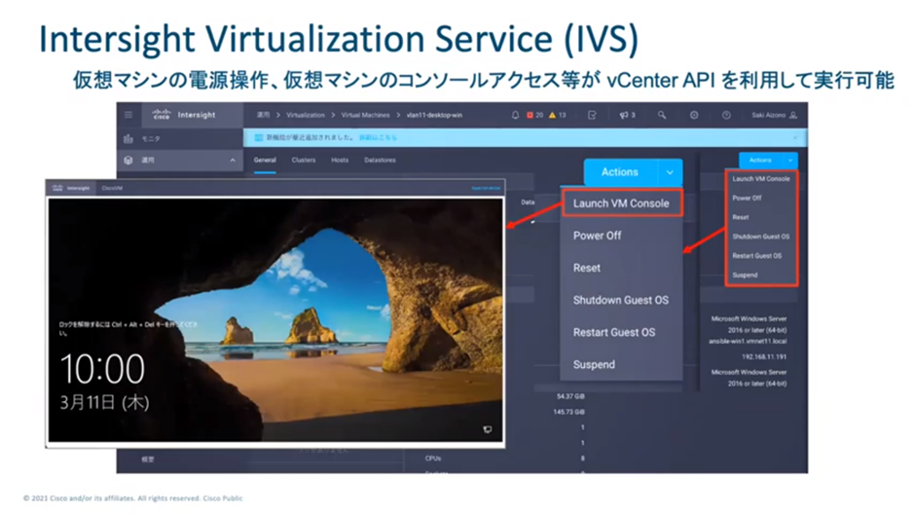Image resolution: width=915 pixels, height=515 pixels.
Task: Show the 13 warning alarms indicator
Action: pos(558,115)
